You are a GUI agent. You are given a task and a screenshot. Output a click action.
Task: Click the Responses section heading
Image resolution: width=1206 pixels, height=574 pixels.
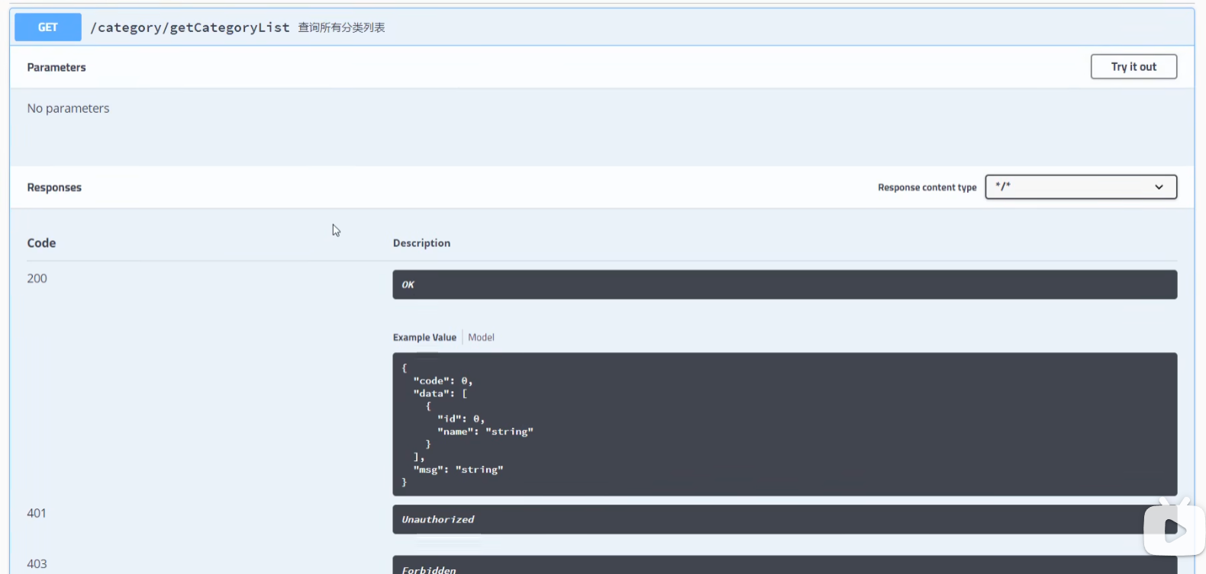pyautogui.click(x=54, y=188)
